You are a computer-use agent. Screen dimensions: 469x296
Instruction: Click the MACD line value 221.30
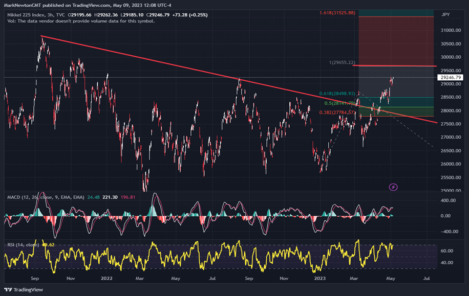coord(110,197)
